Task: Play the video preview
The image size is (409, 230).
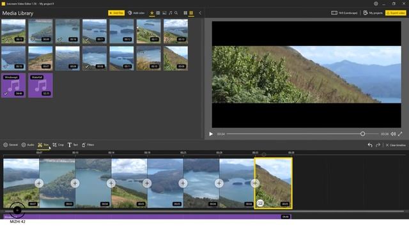Action: click(211, 134)
